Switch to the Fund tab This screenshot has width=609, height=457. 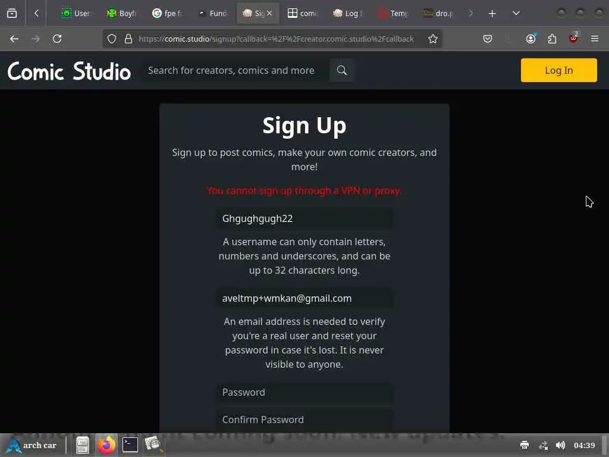213,13
